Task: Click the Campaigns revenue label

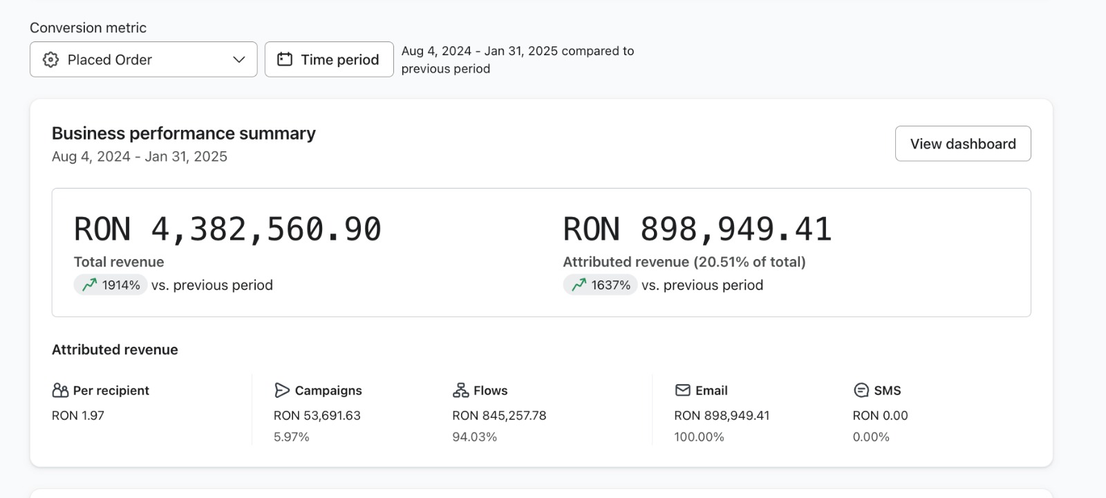Action: point(328,390)
